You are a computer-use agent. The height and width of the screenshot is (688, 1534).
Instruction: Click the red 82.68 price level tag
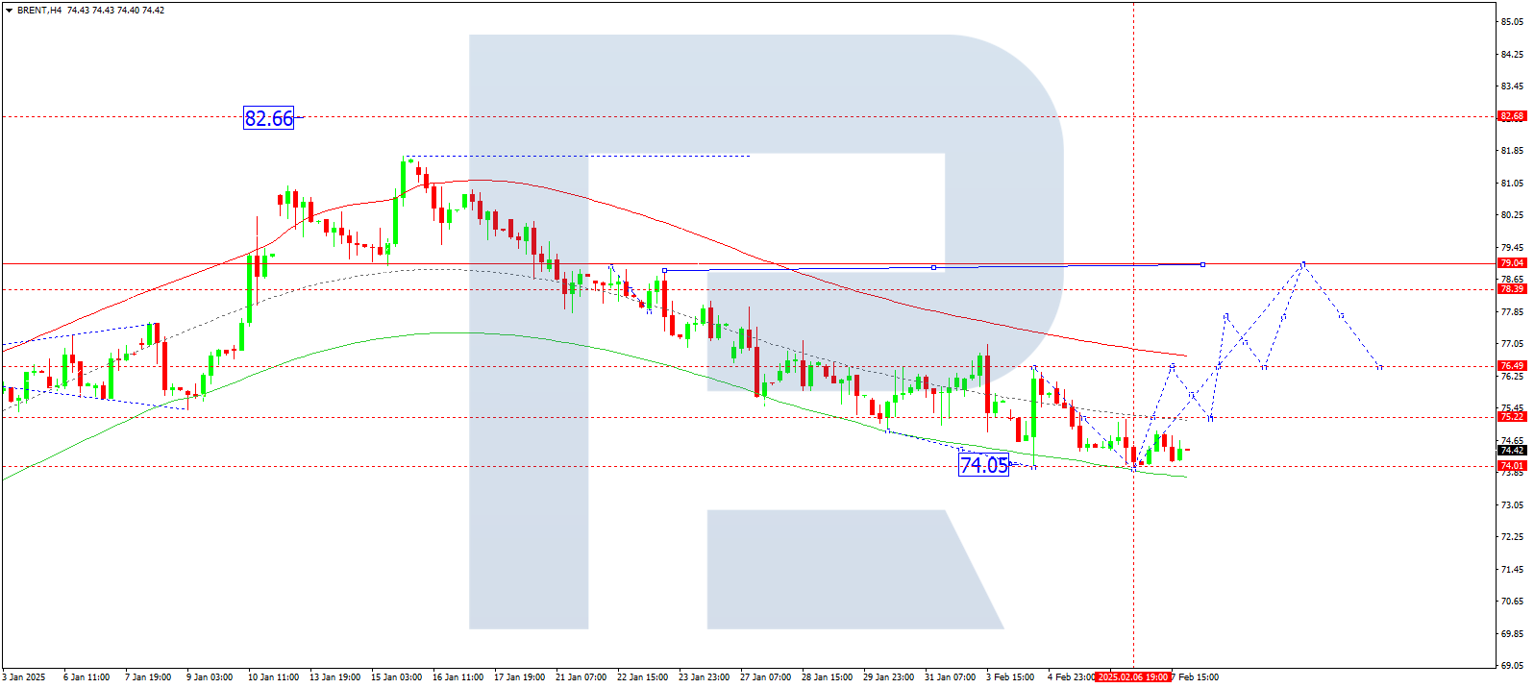pos(1512,116)
